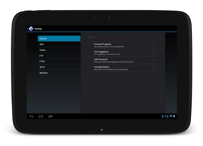203x146 pixels.
Task: Tap the Android back navigation button
Action: (31, 116)
